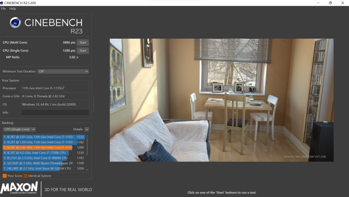349x197 pixels.
Task: Select ranking row 5 Core i9-9880H
Action: pyautogui.click(x=44, y=158)
